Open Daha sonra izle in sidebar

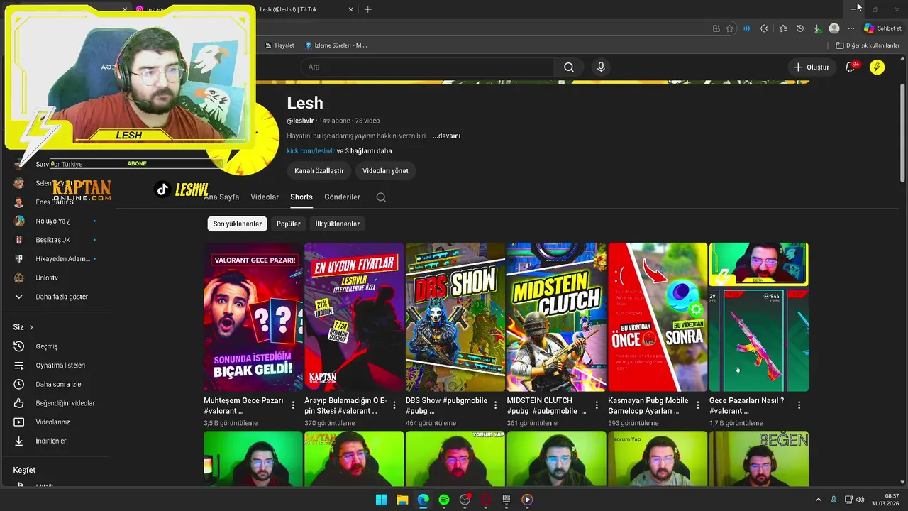[x=58, y=384]
